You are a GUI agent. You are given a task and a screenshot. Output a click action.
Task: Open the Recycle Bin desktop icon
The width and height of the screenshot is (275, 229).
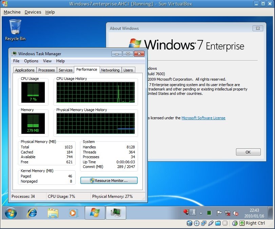(15, 30)
